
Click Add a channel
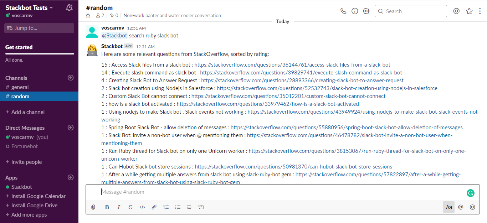pos(25,112)
